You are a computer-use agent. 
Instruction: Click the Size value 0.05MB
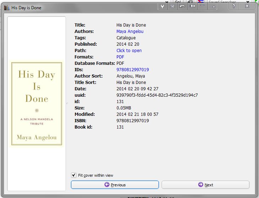point(124,108)
